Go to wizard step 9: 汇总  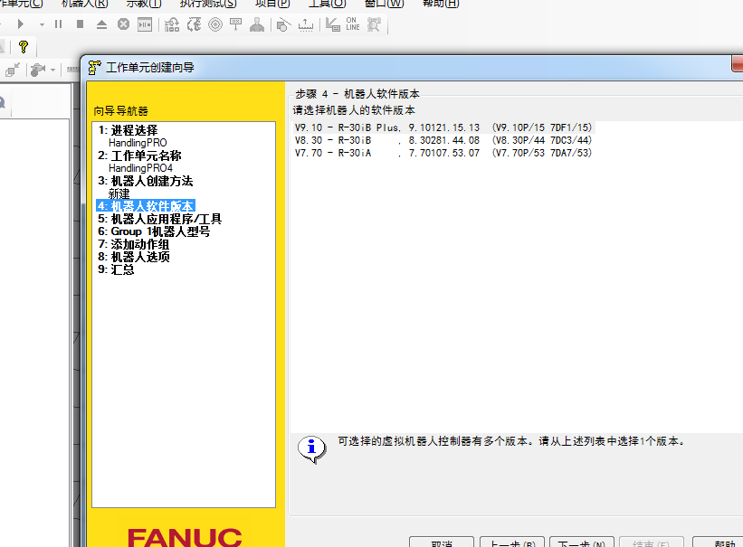(x=116, y=269)
